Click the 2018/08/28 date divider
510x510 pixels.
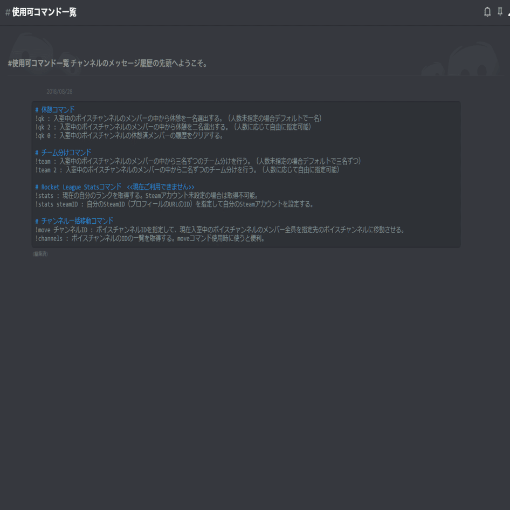coord(59,91)
